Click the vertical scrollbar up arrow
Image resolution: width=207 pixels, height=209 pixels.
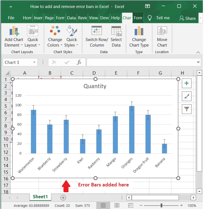click(199, 73)
